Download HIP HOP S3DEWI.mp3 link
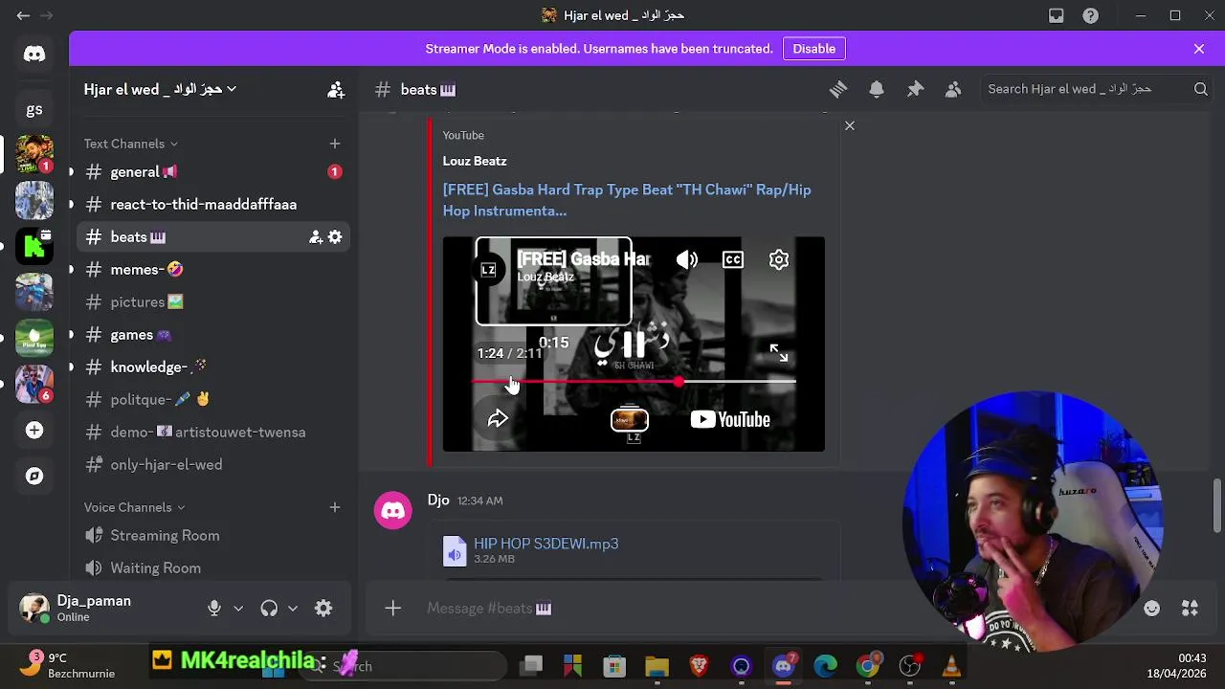Screen dimensions: 1225x689 [x=546, y=544]
